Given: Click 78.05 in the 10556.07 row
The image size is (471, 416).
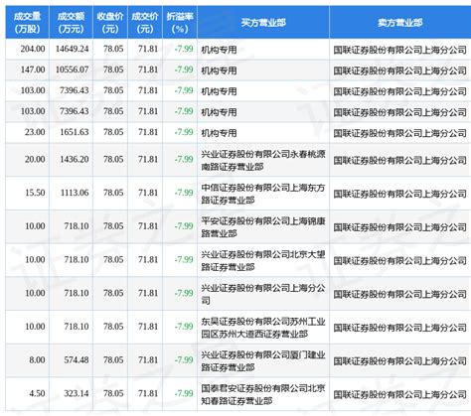Looking at the screenshot, I should click(x=113, y=69).
